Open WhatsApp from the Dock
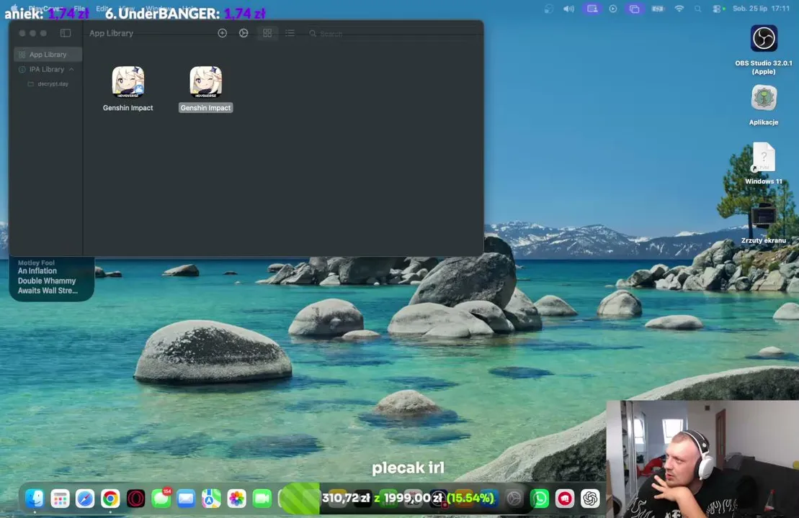Image resolution: width=799 pixels, height=518 pixels. click(x=540, y=499)
